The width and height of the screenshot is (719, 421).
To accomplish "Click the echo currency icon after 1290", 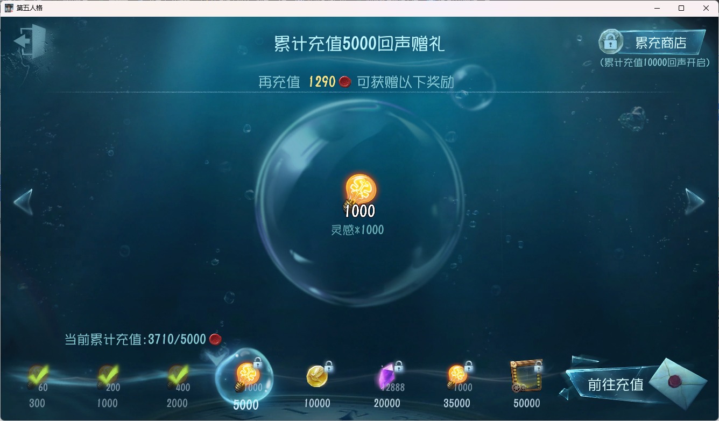I will pos(345,82).
